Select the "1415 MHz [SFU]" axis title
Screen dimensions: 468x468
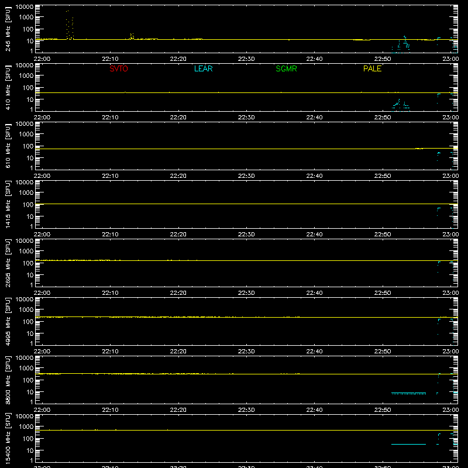8,204
